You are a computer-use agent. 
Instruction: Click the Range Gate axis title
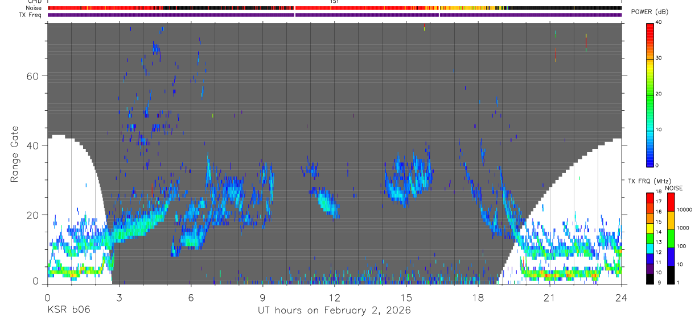[x=15, y=154]
